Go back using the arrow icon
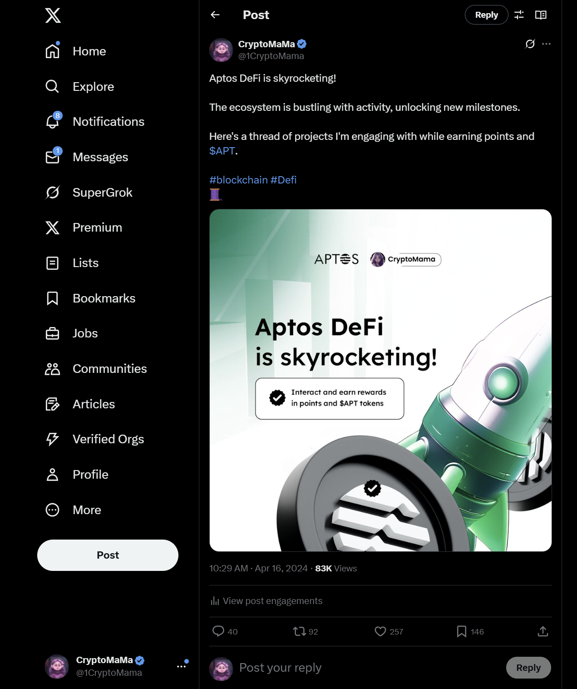Image resolution: width=577 pixels, height=689 pixels. coord(215,15)
